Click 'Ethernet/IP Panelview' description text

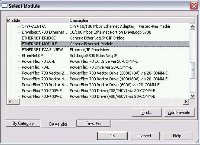pos(89,50)
